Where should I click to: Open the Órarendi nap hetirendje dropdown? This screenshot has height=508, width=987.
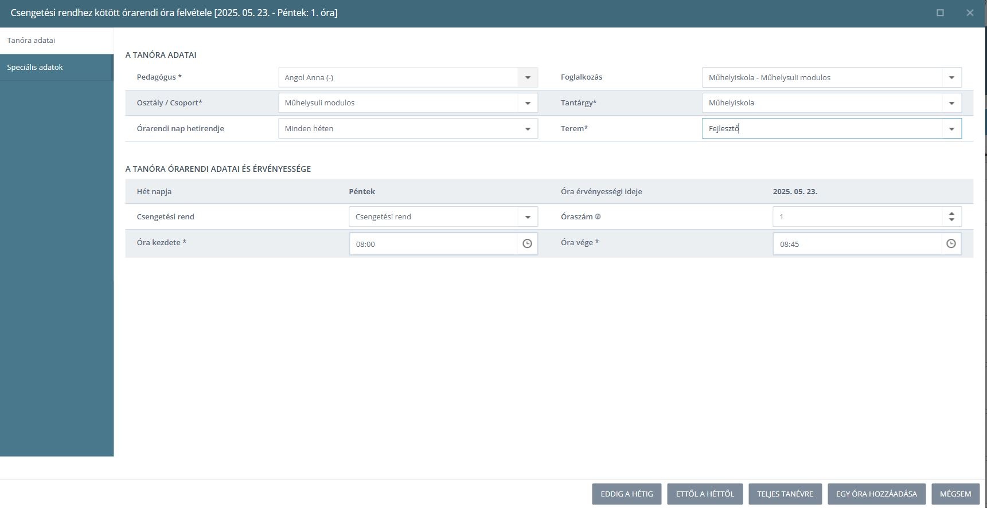click(528, 129)
